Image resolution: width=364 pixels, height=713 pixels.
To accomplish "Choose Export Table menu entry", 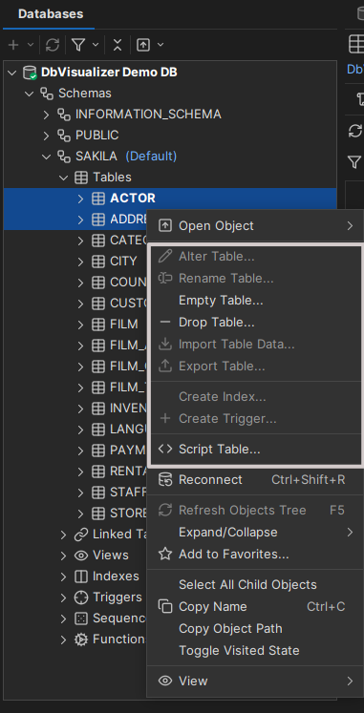I will [256, 367].
